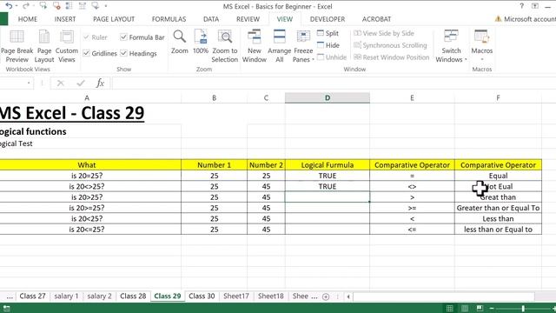
Task: Select column D header
Action: (328, 98)
